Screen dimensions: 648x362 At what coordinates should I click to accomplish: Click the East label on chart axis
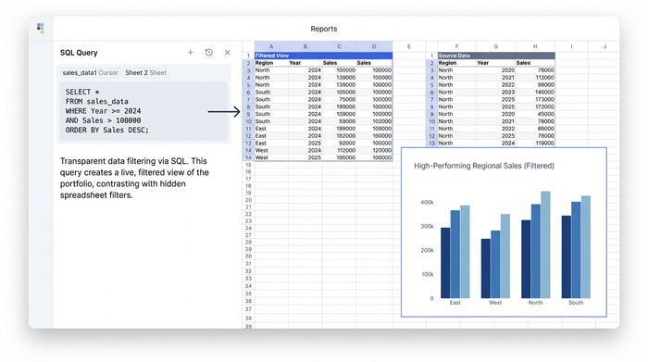coord(455,303)
